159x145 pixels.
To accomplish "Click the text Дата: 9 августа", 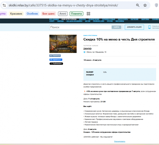I will click(x=90, y=129).
